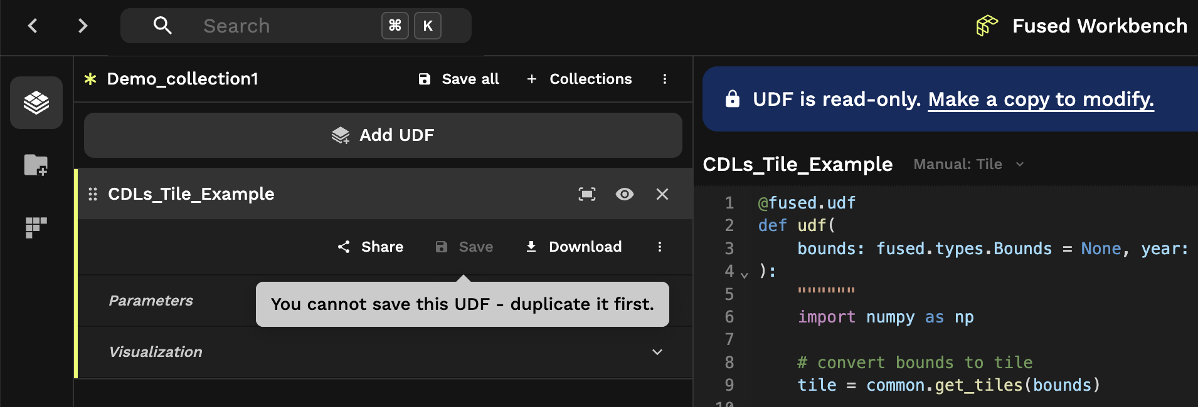
Task: Zoom to CDLs_Tile_Example layer extent icon
Action: tap(587, 194)
